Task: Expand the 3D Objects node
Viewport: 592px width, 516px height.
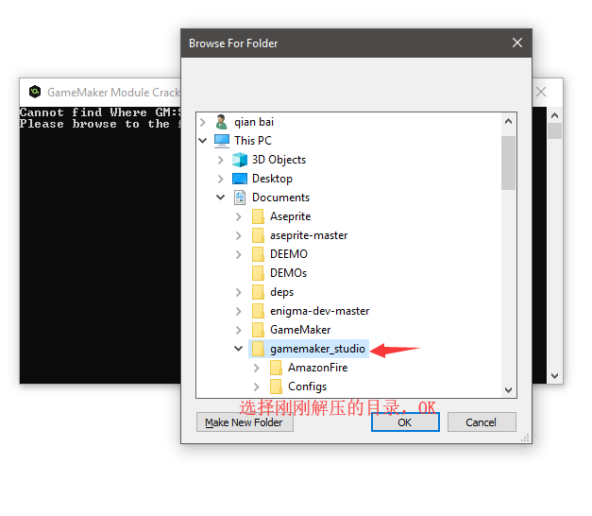Action: click(221, 160)
